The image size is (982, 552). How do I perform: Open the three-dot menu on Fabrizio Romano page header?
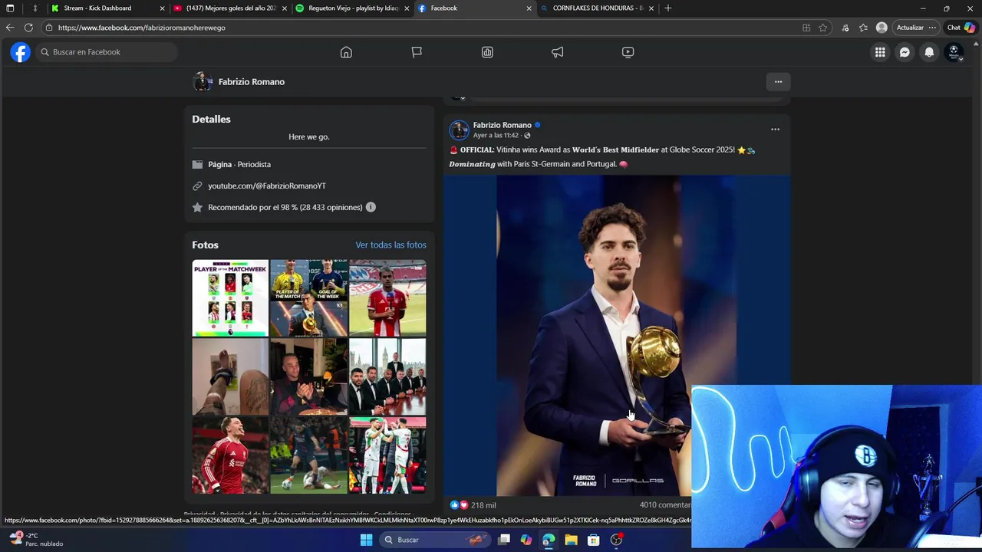(x=778, y=82)
